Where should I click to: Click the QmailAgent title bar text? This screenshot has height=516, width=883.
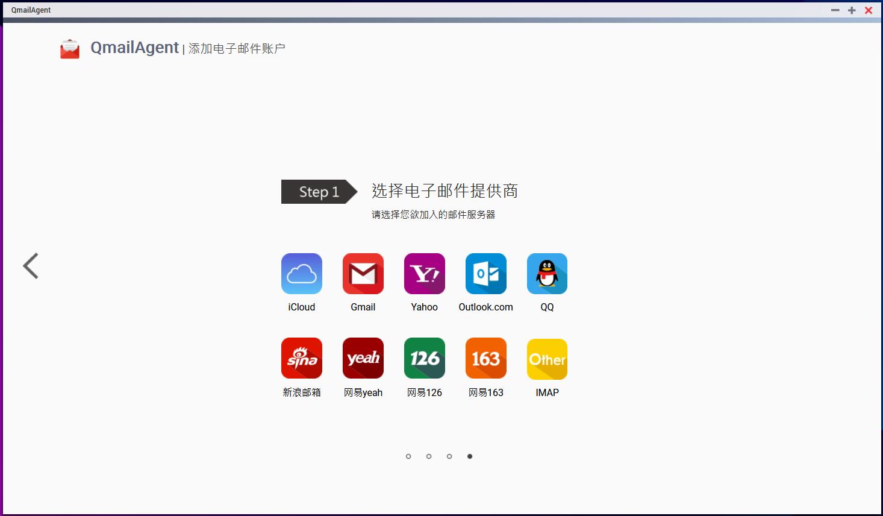tap(30, 10)
